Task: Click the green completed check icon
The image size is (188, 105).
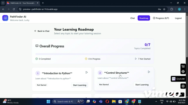Action: coord(37,59)
